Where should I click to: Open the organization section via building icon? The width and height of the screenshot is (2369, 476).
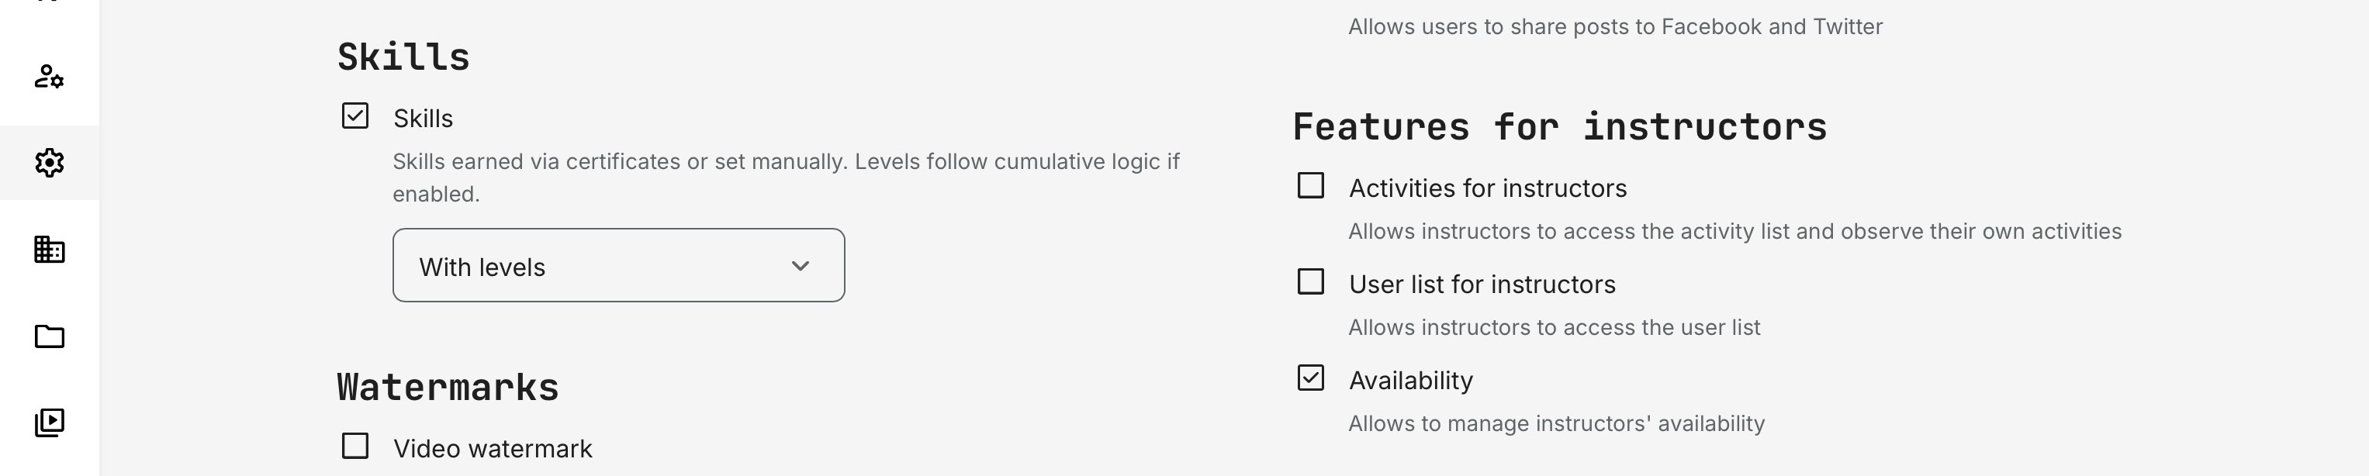tap(50, 248)
